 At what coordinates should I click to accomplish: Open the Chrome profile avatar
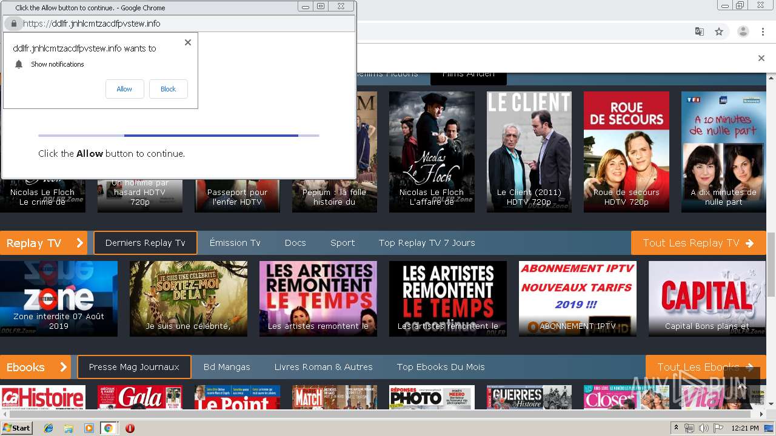click(x=743, y=31)
